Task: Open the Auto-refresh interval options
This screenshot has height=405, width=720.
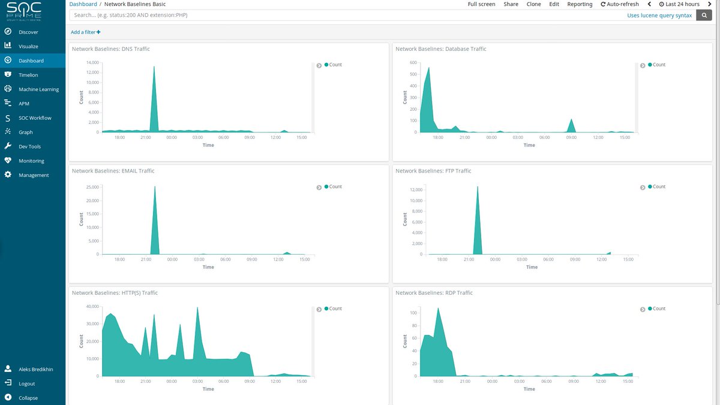Action: pyautogui.click(x=620, y=4)
